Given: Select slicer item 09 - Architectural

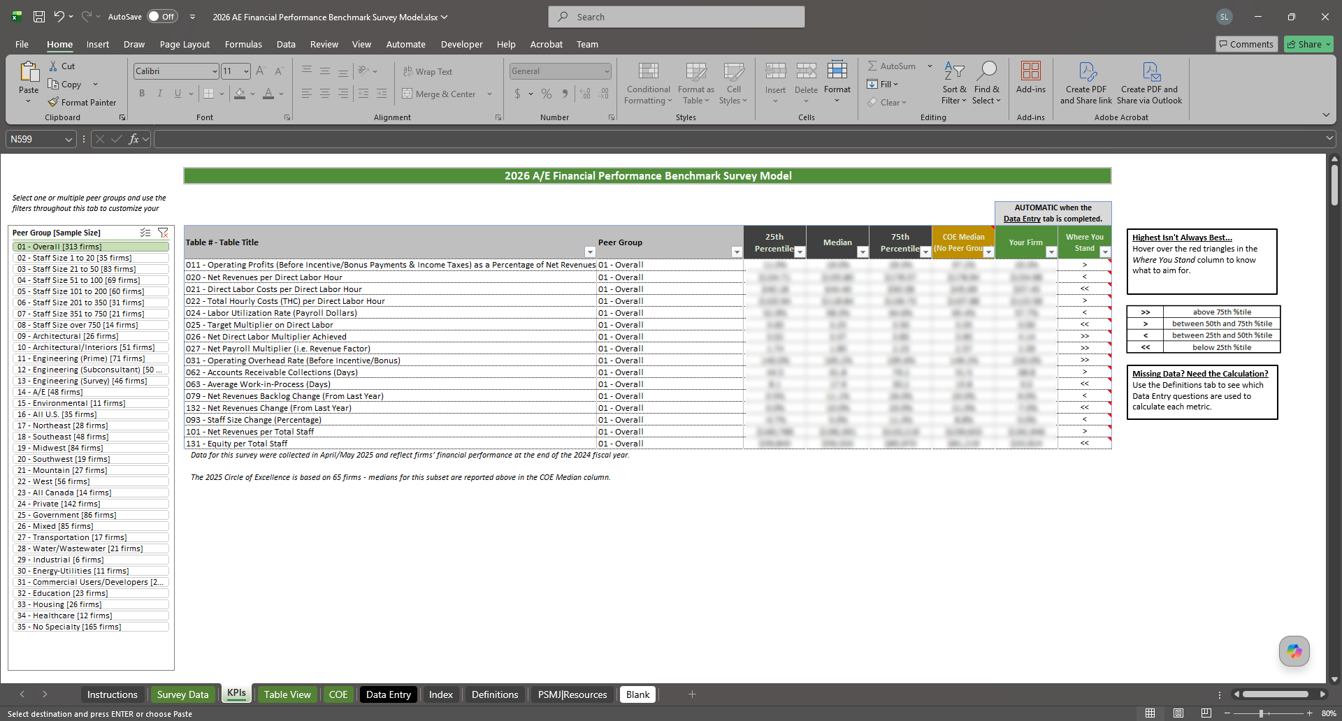Looking at the screenshot, I should coord(91,336).
